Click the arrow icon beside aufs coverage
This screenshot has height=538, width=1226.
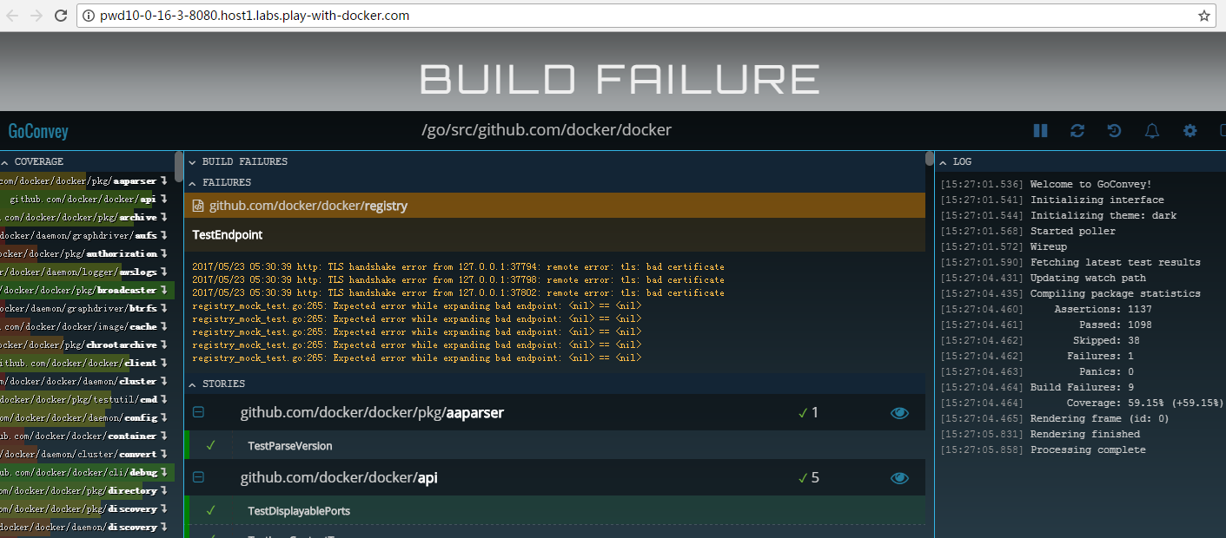point(163,236)
